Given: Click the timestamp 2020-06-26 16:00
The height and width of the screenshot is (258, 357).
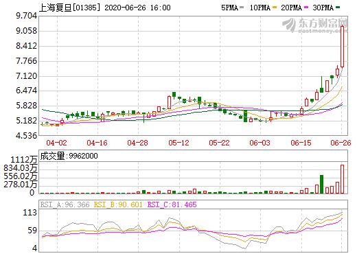Looking at the screenshot, I should pos(137,8).
